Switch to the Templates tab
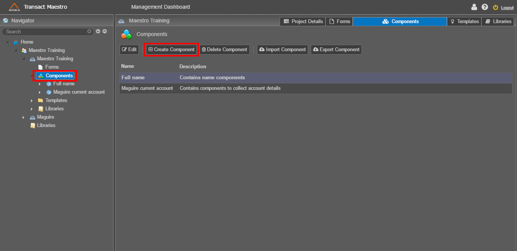 464,22
